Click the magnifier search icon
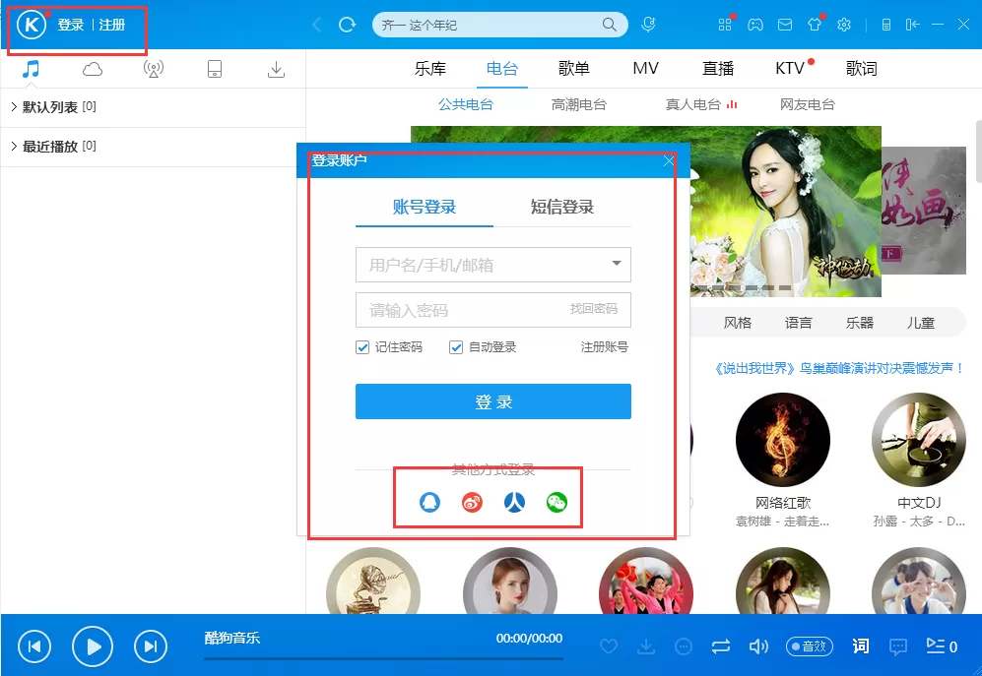Screen dimensions: 982x676 pos(609,25)
